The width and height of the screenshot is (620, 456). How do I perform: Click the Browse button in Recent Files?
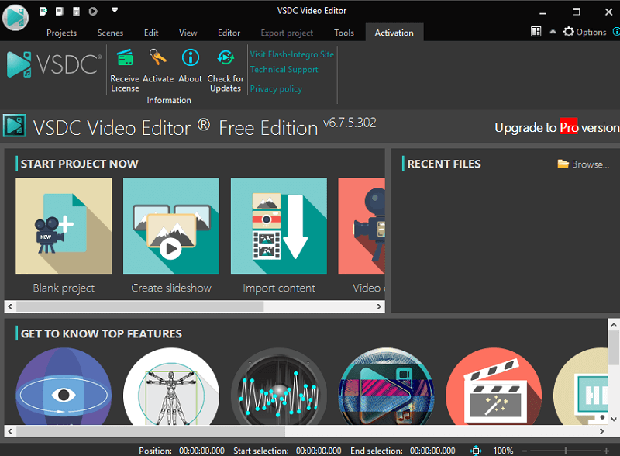click(x=584, y=164)
